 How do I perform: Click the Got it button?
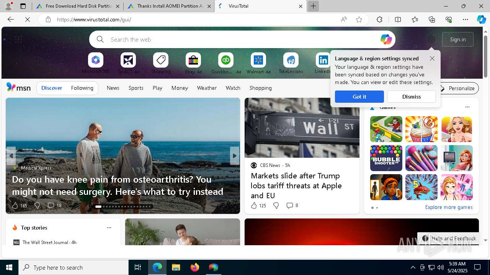tap(359, 97)
